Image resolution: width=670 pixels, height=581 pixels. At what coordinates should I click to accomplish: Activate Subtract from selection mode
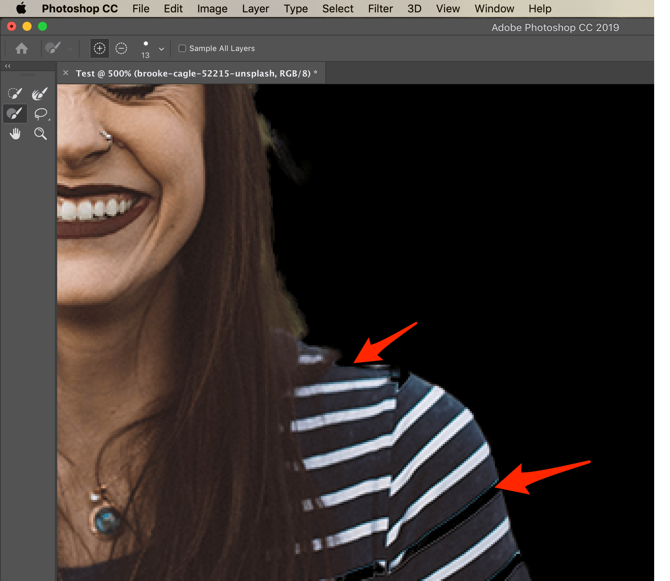(x=121, y=48)
